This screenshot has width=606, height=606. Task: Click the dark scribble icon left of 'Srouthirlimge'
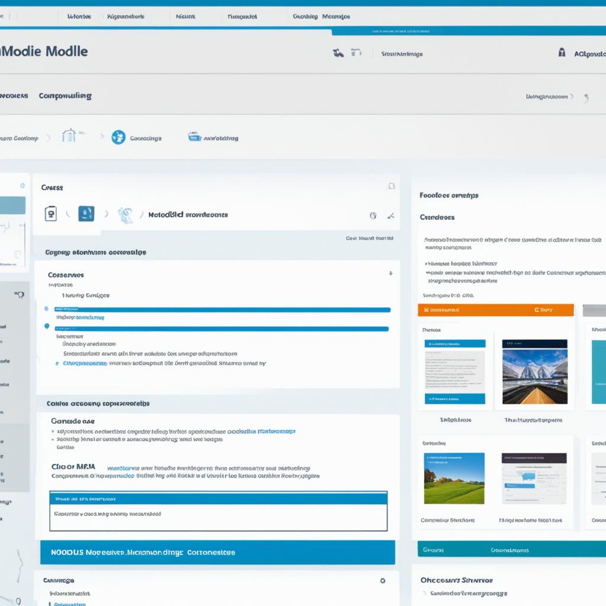pyautogui.click(x=338, y=53)
